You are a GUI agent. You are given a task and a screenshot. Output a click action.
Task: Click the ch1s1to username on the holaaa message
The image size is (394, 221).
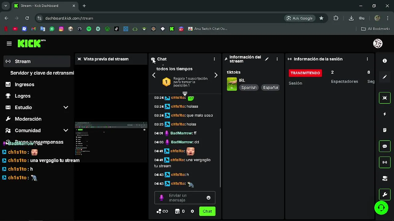tap(178, 107)
